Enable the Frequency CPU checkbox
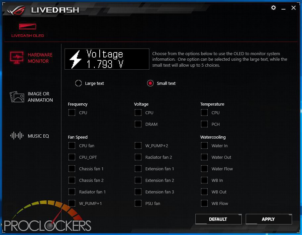 pyautogui.click(x=72, y=113)
